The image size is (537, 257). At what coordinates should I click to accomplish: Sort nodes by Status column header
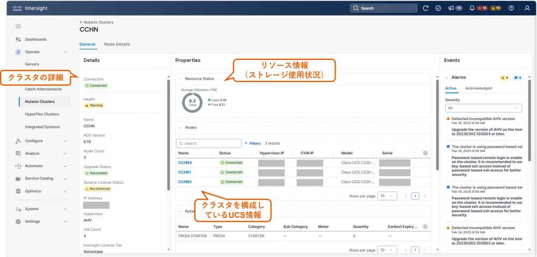pyautogui.click(x=224, y=153)
